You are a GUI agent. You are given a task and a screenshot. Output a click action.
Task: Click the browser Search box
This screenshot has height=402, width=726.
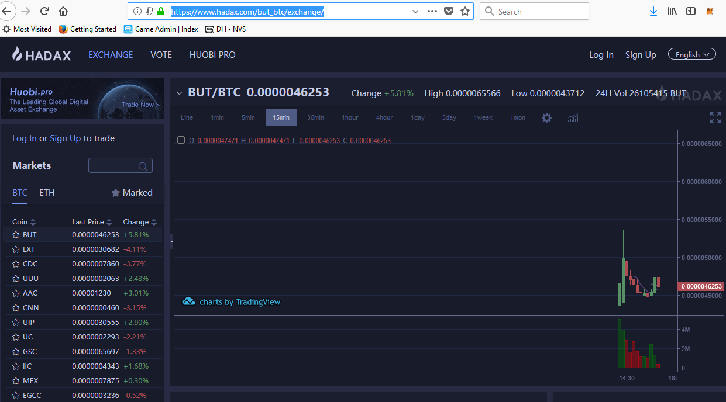[x=534, y=11]
